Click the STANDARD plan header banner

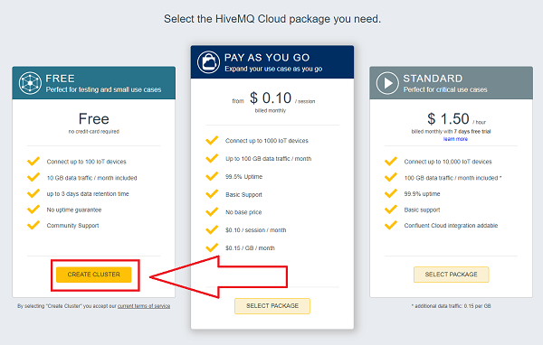pyautogui.click(x=452, y=83)
